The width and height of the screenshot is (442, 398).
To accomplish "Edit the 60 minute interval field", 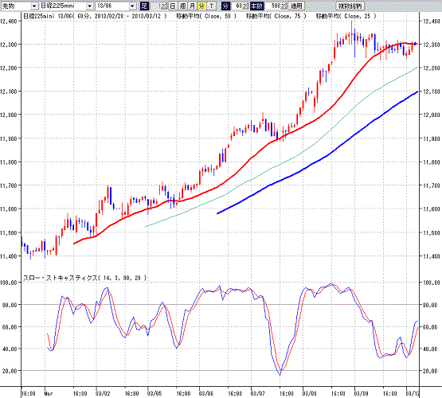I will click(237, 6).
